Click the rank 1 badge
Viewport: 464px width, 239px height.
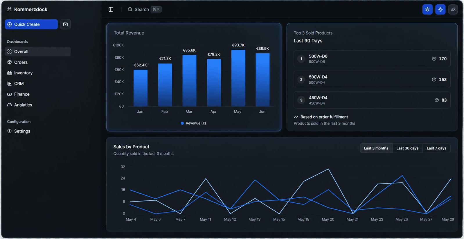[301, 59]
